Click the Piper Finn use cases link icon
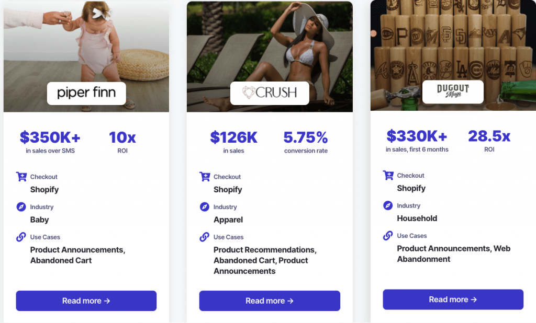Viewport: 536px width, 323px height. 21,237
